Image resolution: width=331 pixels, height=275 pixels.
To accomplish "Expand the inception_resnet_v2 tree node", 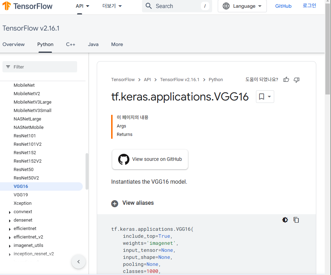I will point(10,255).
